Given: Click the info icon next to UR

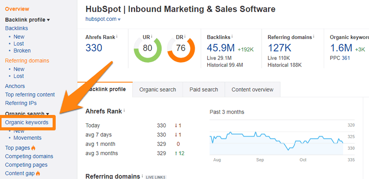Looking at the screenshot, I should [151, 36].
